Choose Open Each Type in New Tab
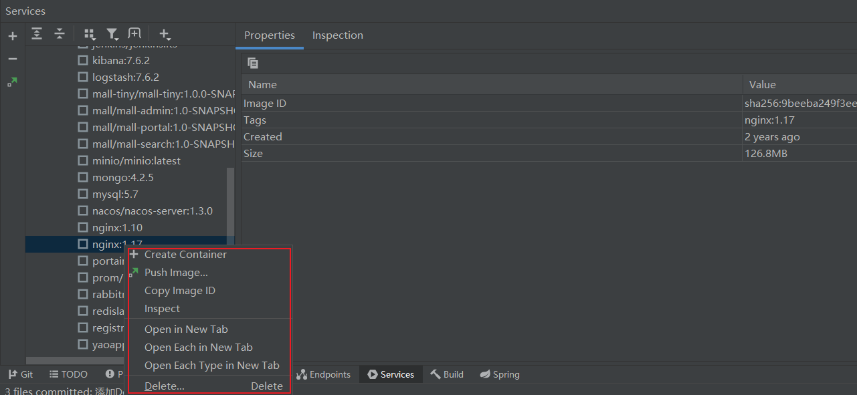The height and width of the screenshot is (395, 857). [209, 366]
